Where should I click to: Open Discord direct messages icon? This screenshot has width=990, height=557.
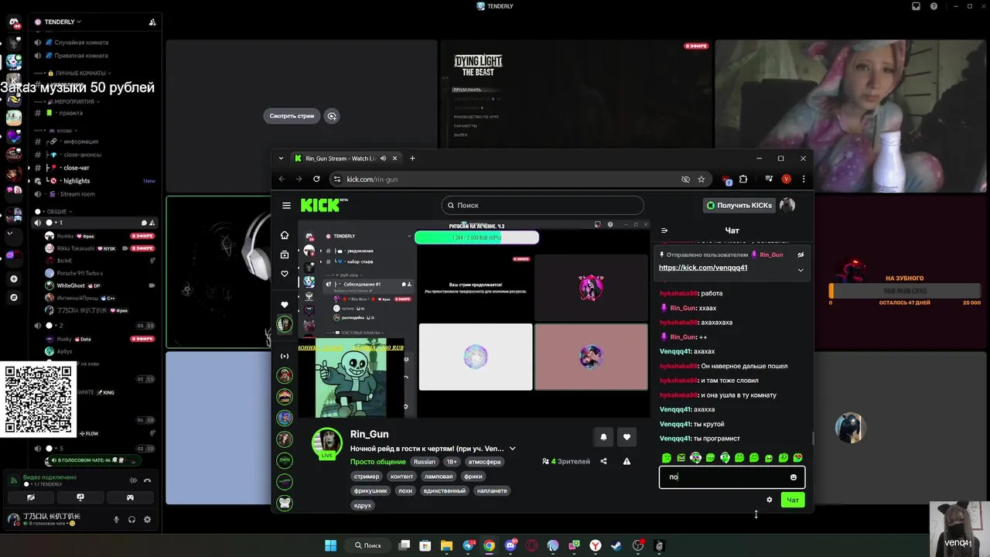[x=13, y=22]
